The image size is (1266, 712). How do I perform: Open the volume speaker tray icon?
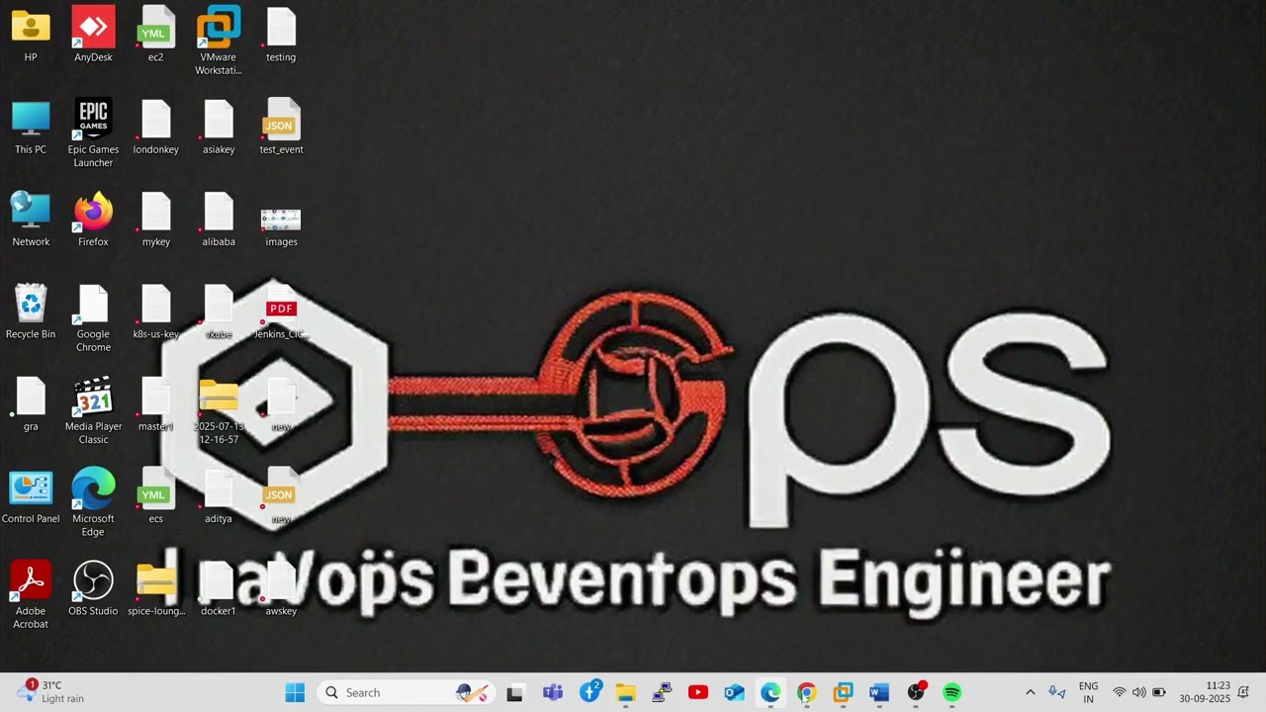click(1138, 692)
